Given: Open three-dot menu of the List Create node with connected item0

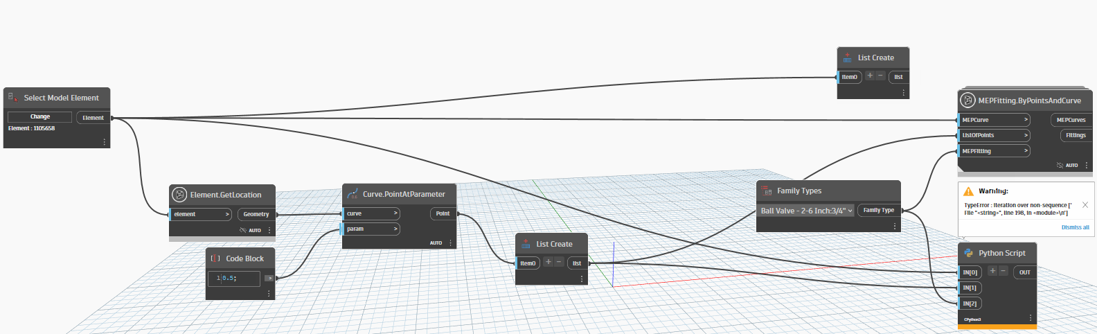Looking at the screenshot, I should pyautogui.click(x=582, y=279).
